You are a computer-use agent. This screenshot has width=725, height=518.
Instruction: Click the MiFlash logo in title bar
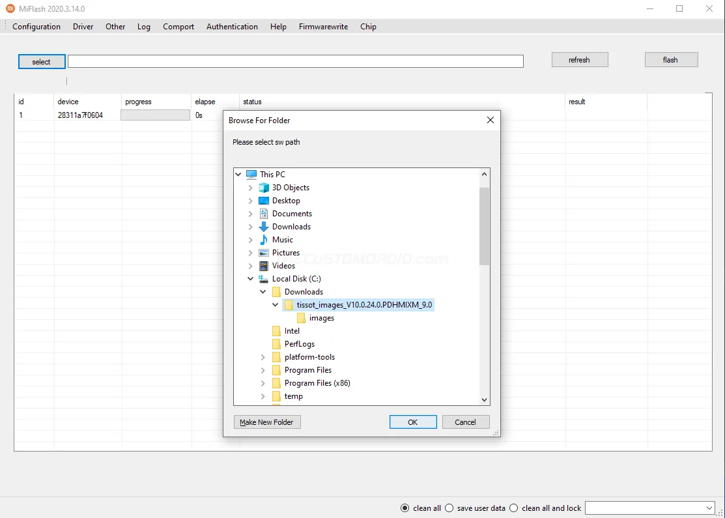[x=8, y=8]
